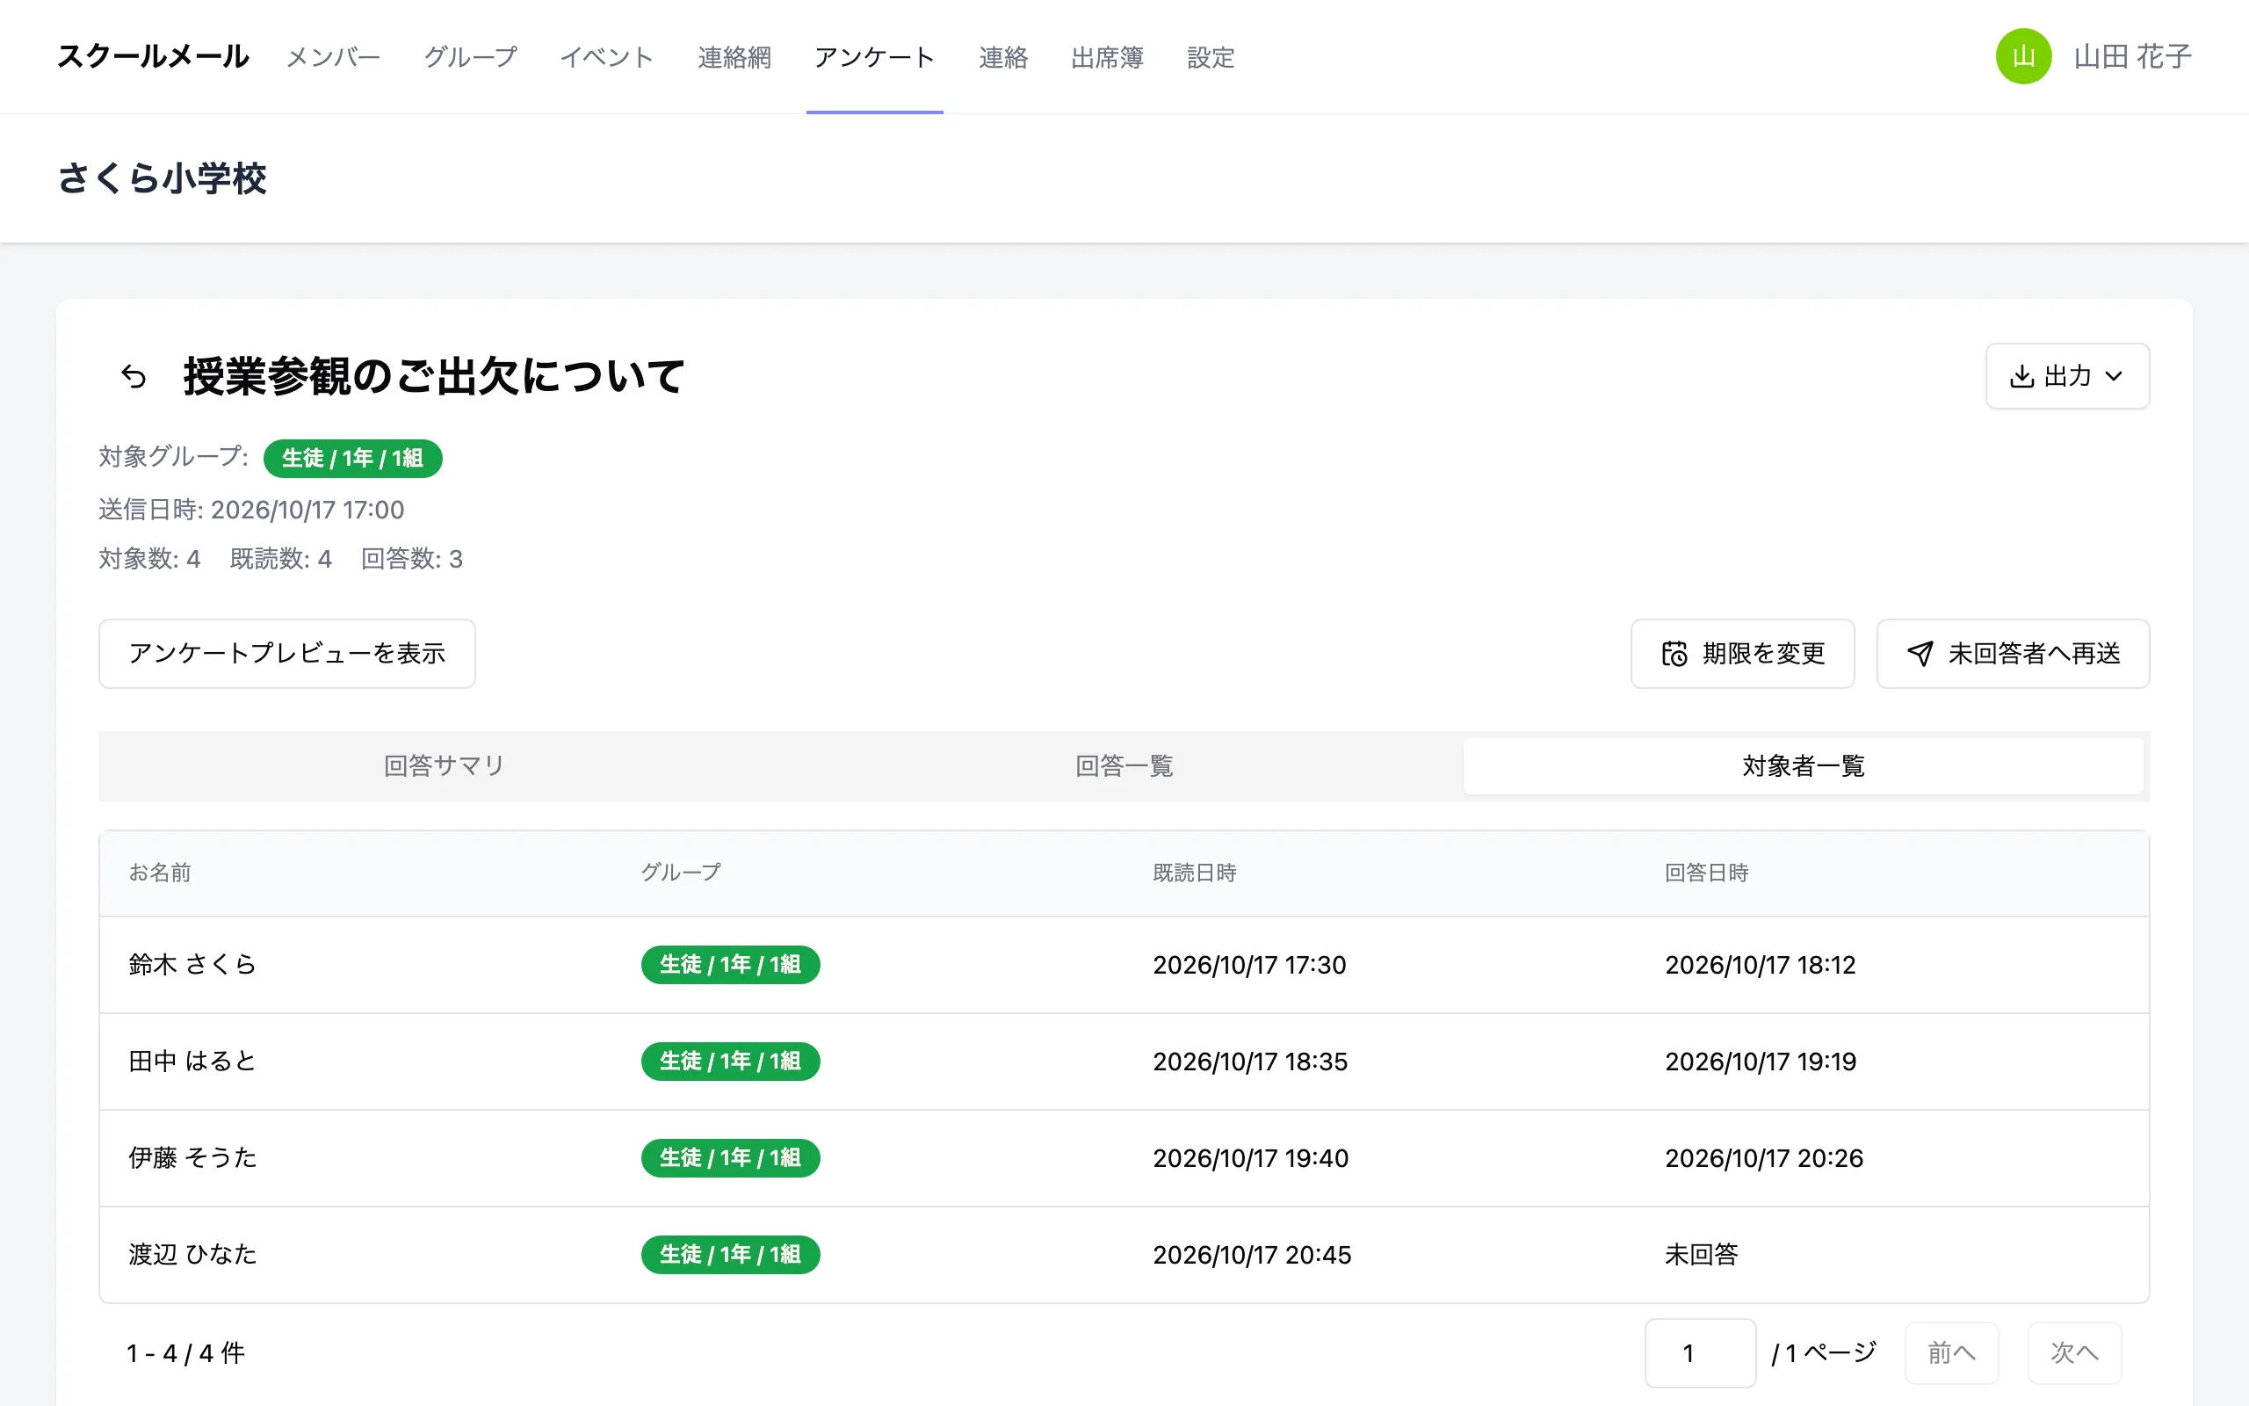Click the name 渡辺 ひなた
The width and height of the screenshot is (2249, 1406).
(x=192, y=1255)
